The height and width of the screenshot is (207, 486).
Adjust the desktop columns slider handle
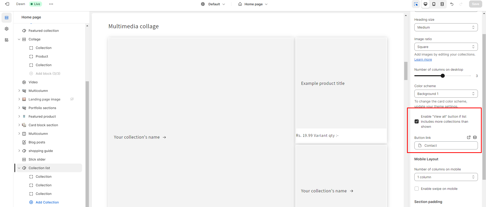(443, 76)
